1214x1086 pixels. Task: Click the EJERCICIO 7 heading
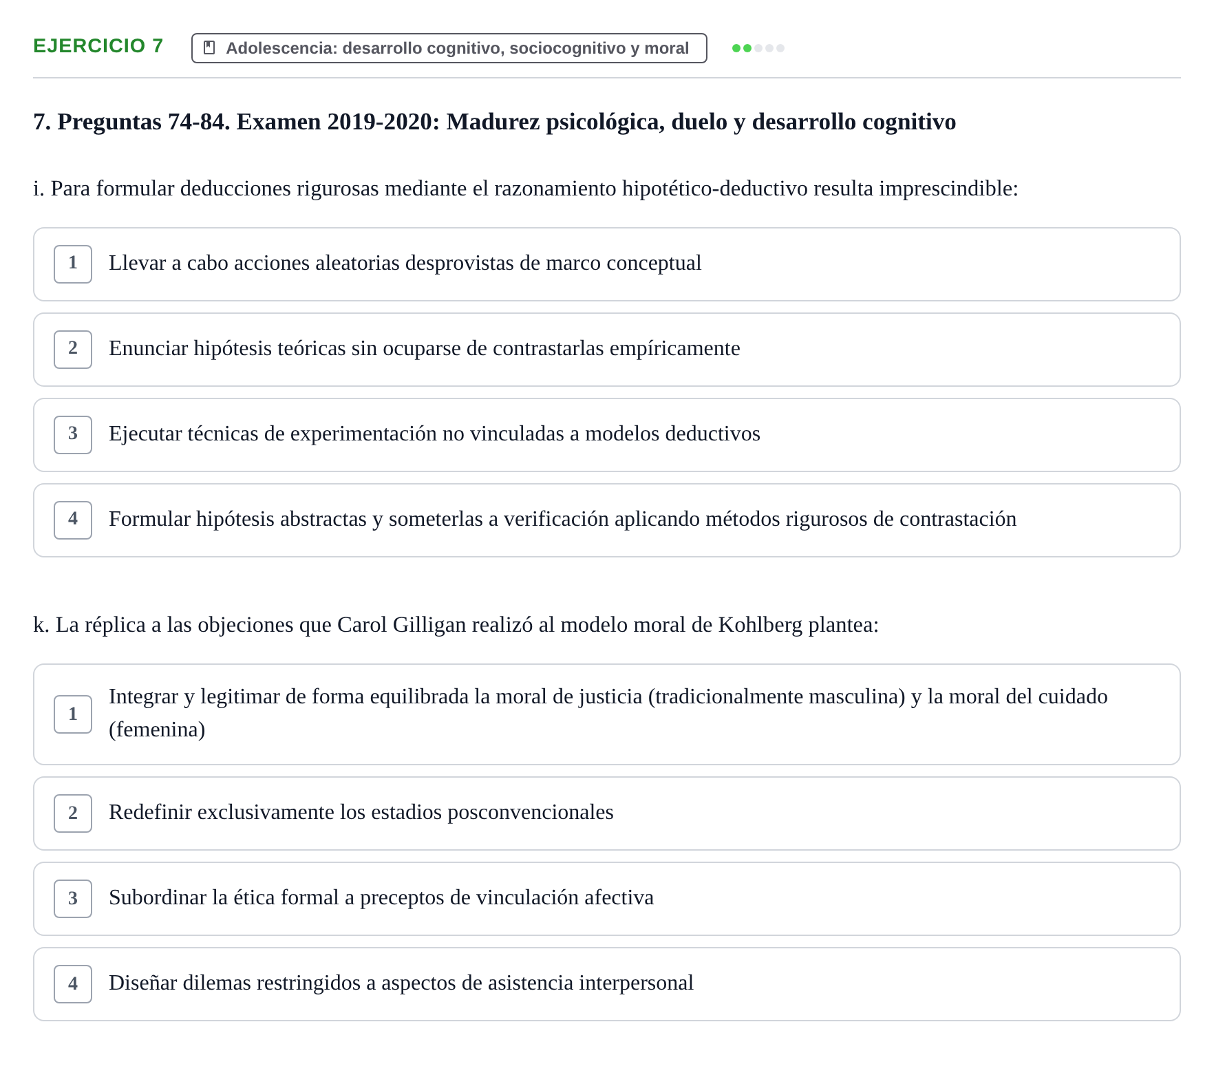coord(98,46)
